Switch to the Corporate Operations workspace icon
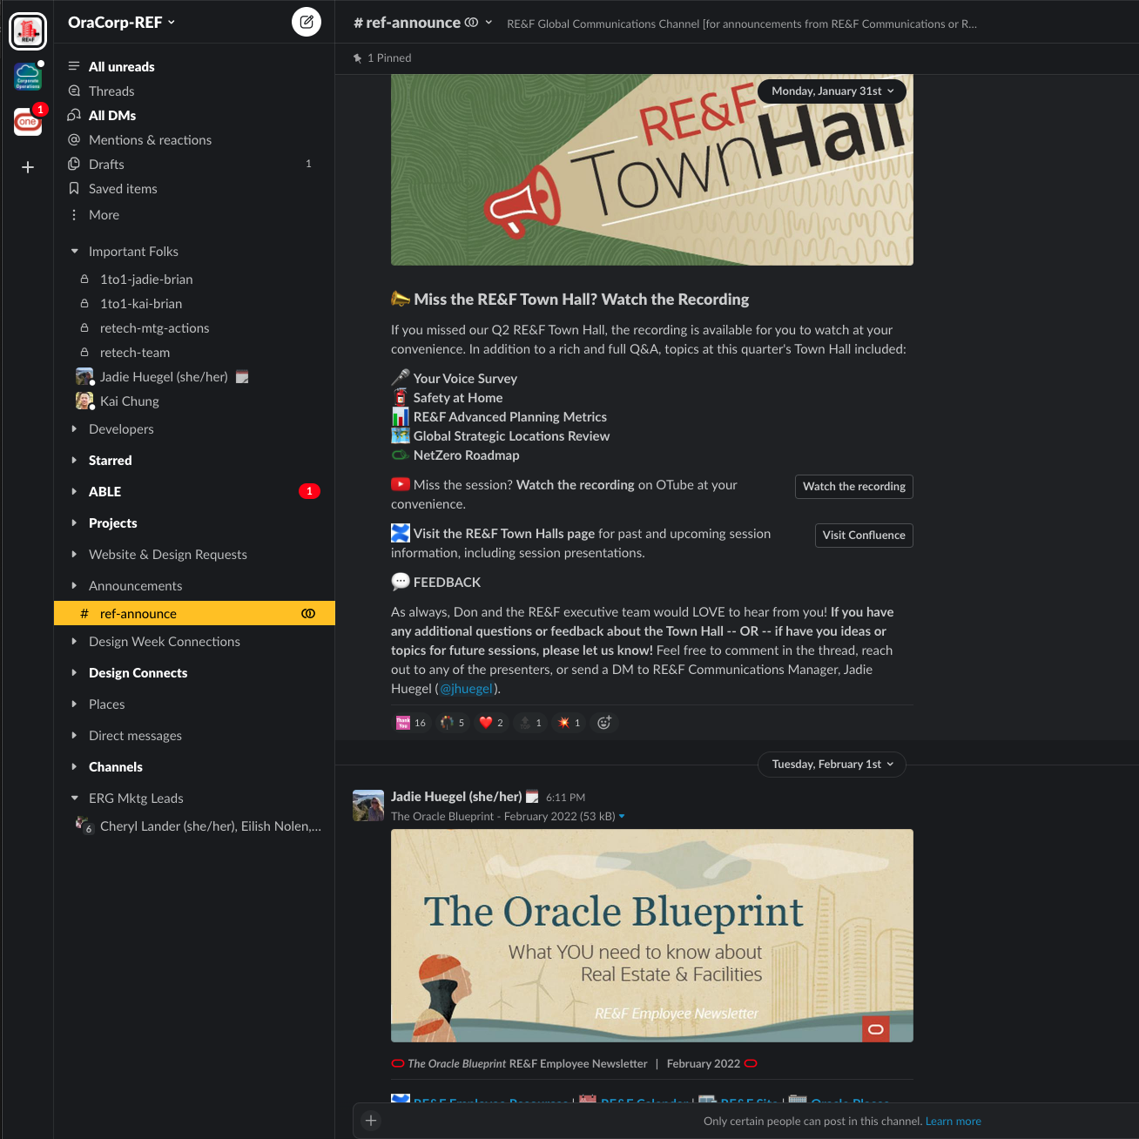Image resolution: width=1139 pixels, height=1139 pixels. pos(28,77)
